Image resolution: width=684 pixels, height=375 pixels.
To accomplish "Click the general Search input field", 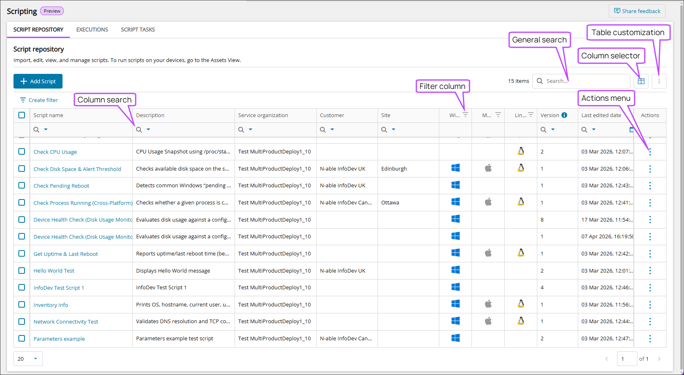I will point(581,81).
